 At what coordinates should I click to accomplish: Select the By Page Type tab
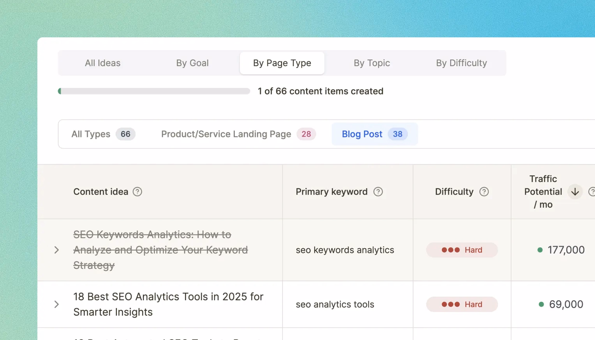pyautogui.click(x=282, y=63)
